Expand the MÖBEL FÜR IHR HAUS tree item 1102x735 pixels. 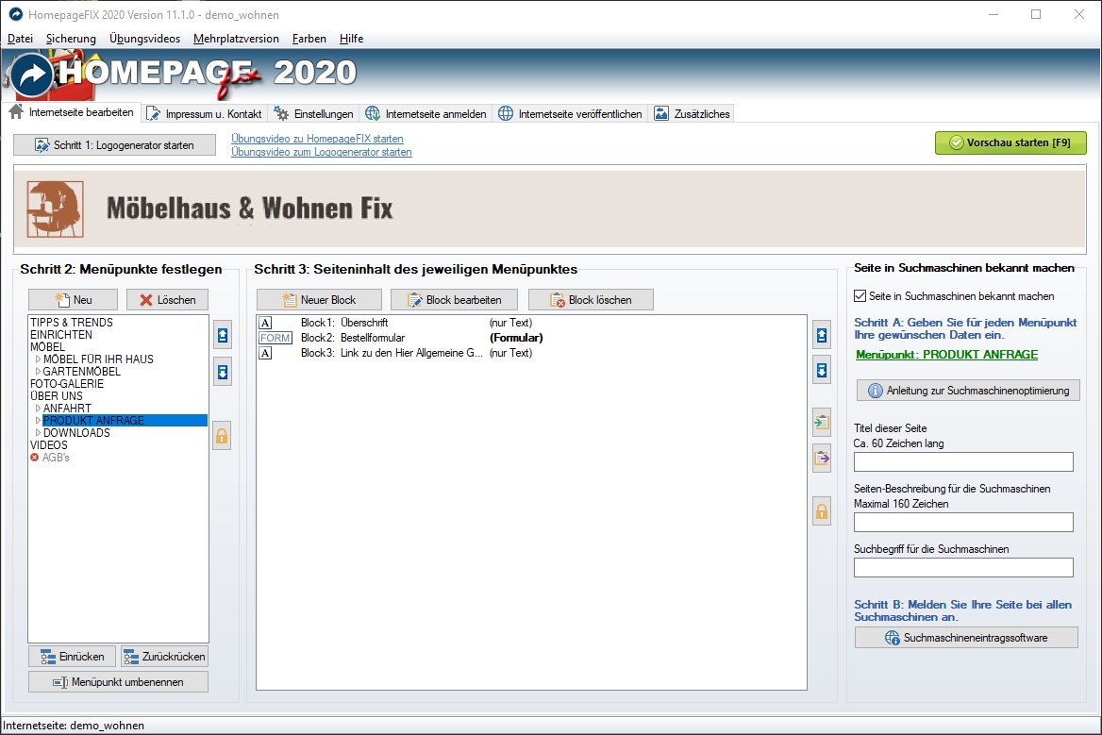[x=38, y=359]
